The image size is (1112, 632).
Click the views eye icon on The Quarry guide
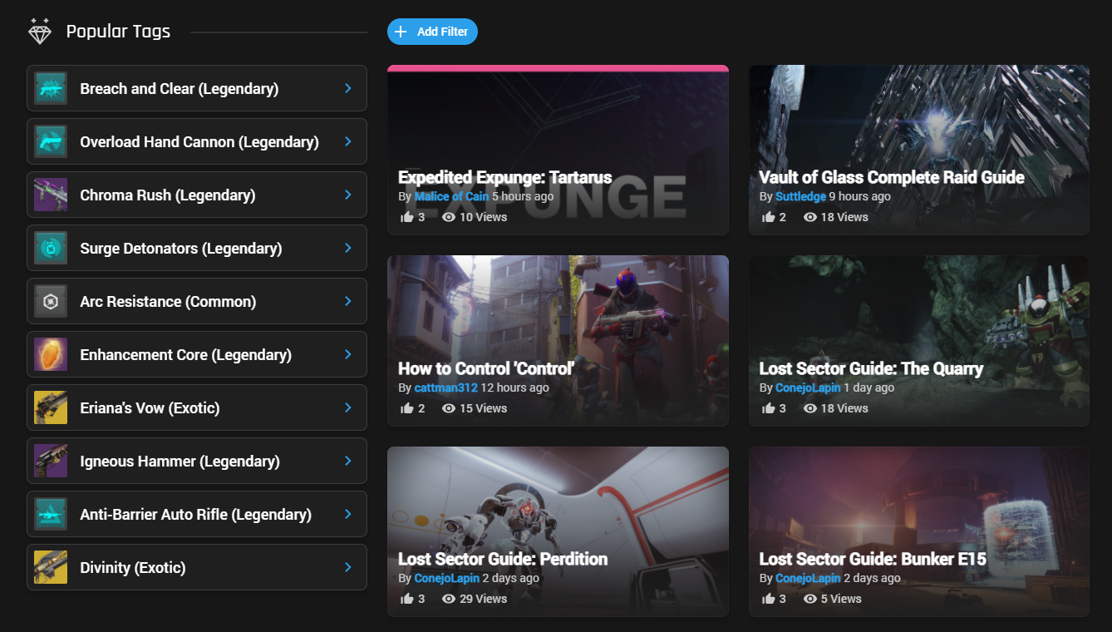pyautogui.click(x=810, y=408)
